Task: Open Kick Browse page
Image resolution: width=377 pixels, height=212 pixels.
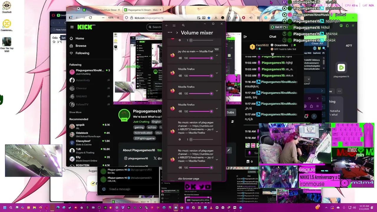Action: click(x=78, y=46)
